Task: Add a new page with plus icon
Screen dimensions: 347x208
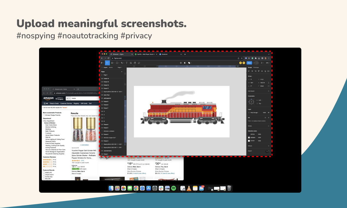Action: coord(122,71)
